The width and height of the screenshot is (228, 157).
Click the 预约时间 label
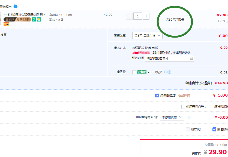point(138,58)
